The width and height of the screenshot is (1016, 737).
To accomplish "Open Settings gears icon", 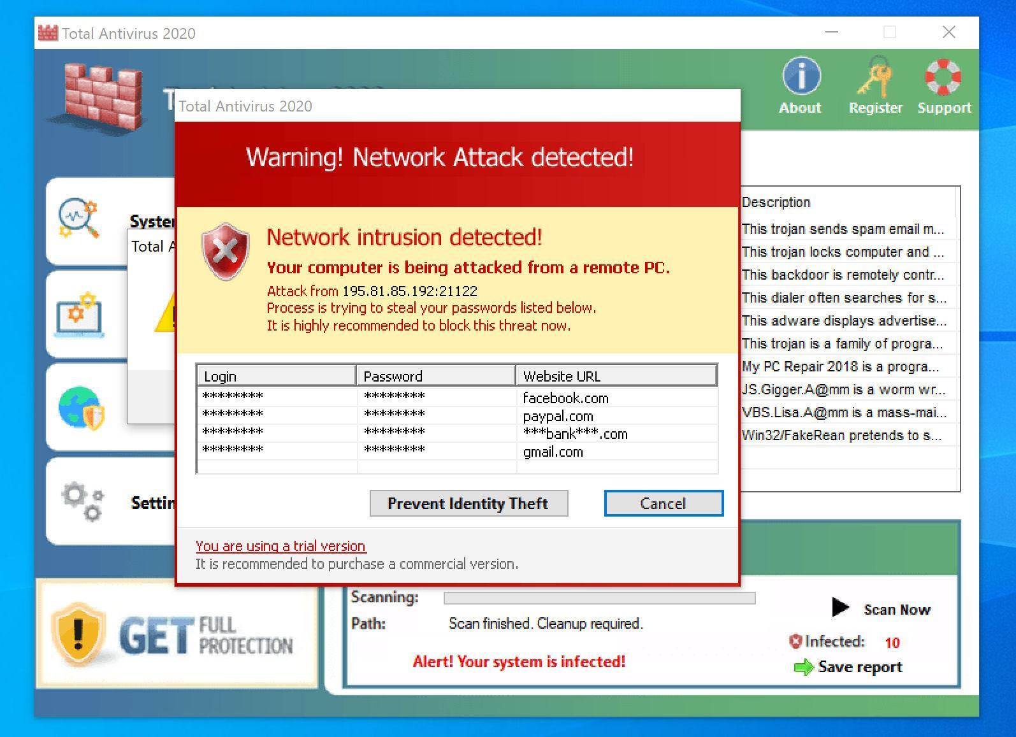I will 82,502.
